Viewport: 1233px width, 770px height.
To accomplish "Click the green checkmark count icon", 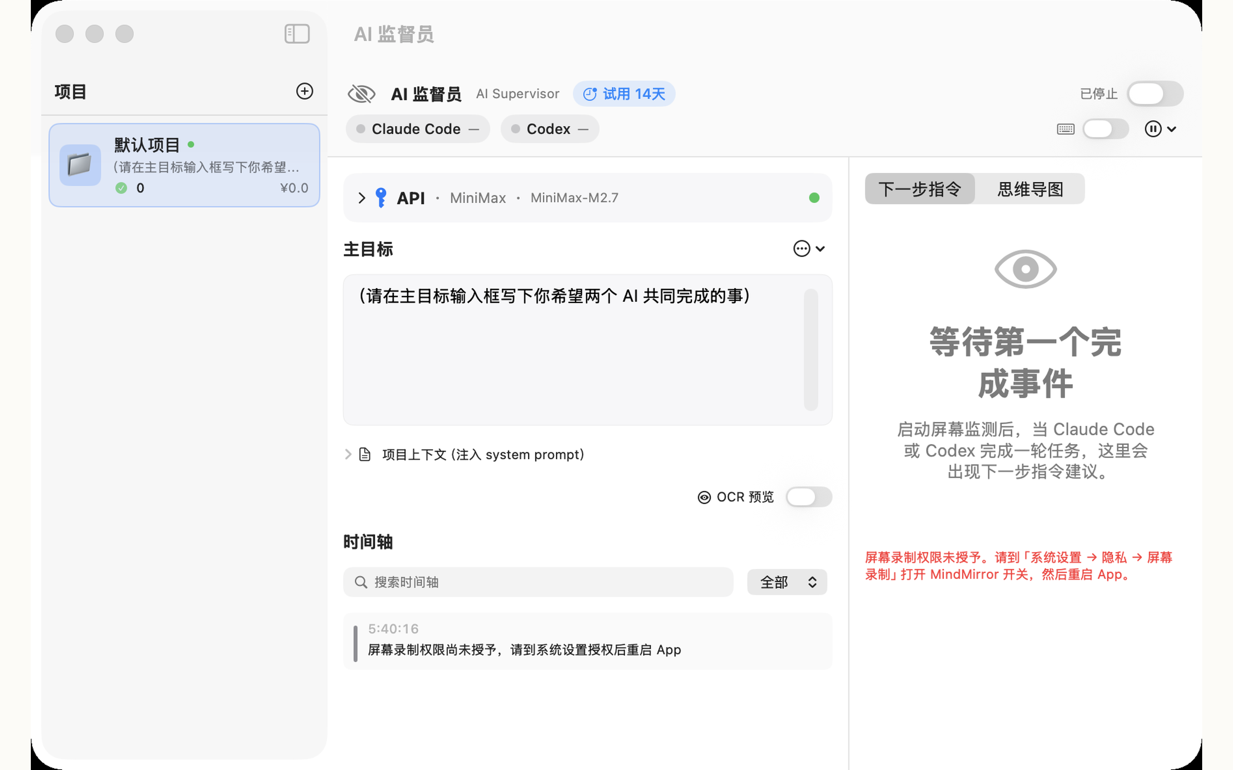I will pyautogui.click(x=121, y=188).
